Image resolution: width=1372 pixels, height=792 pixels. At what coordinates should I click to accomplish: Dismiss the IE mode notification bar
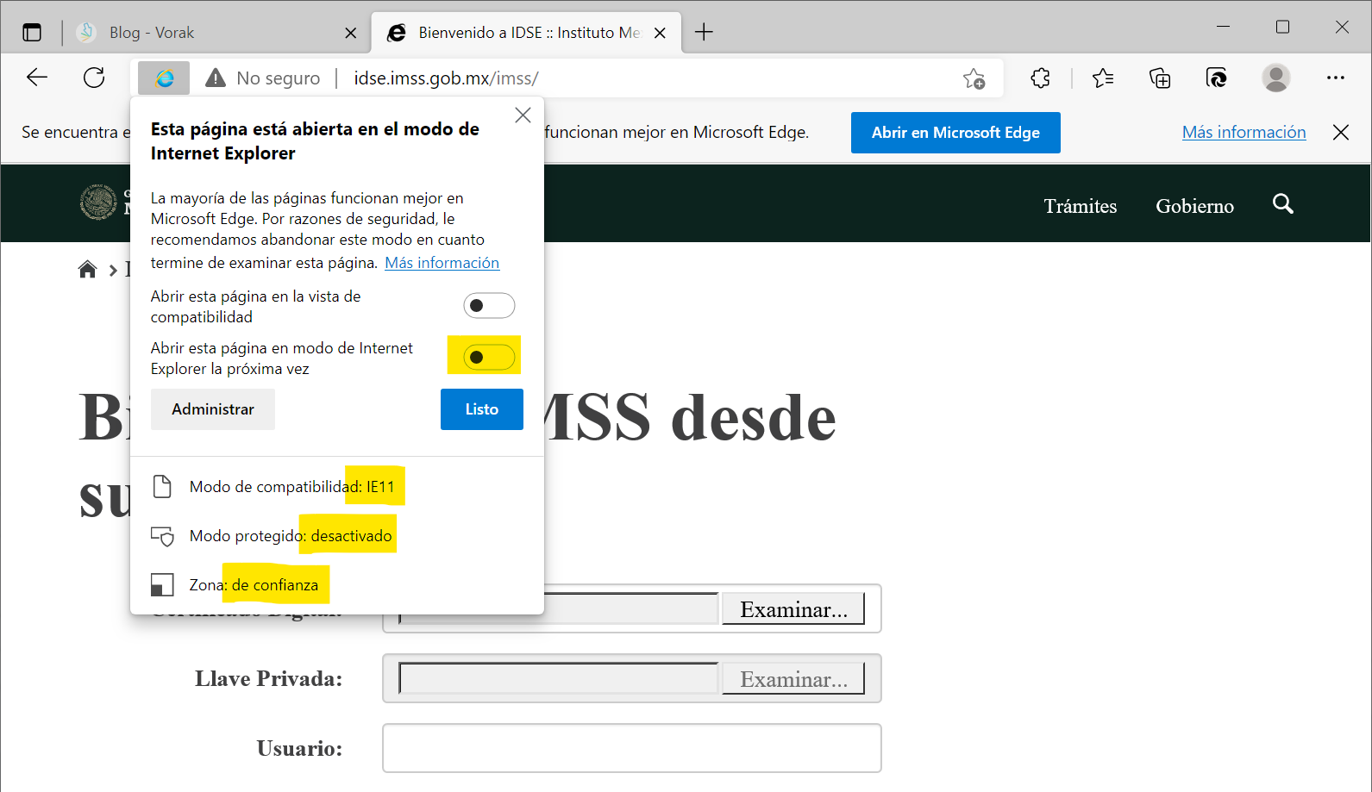click(1341, 132)
